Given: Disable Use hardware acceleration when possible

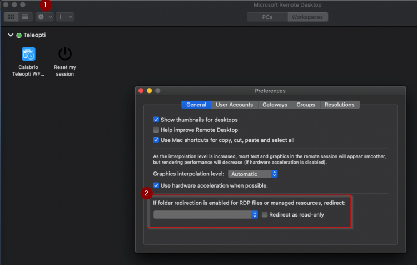Looking at the screenshot, I should [156, 185].
